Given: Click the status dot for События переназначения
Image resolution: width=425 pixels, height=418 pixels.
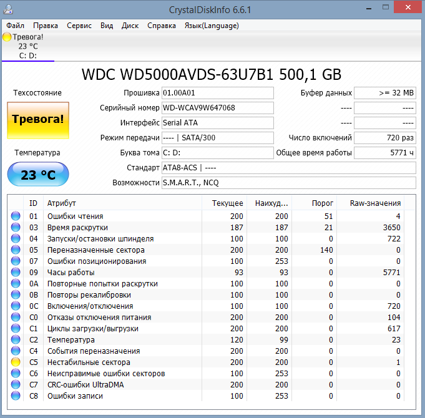Looking at the screenshot, I should coord(16,351).
